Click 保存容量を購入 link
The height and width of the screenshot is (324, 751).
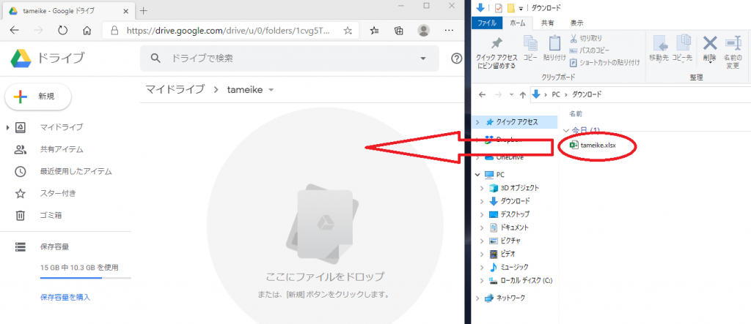click(65, 297)
